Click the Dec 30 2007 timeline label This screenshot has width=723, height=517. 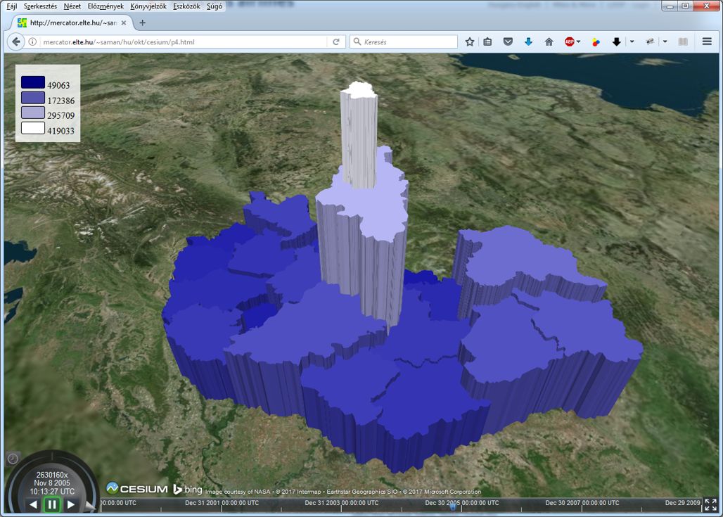tap(582, 503)
